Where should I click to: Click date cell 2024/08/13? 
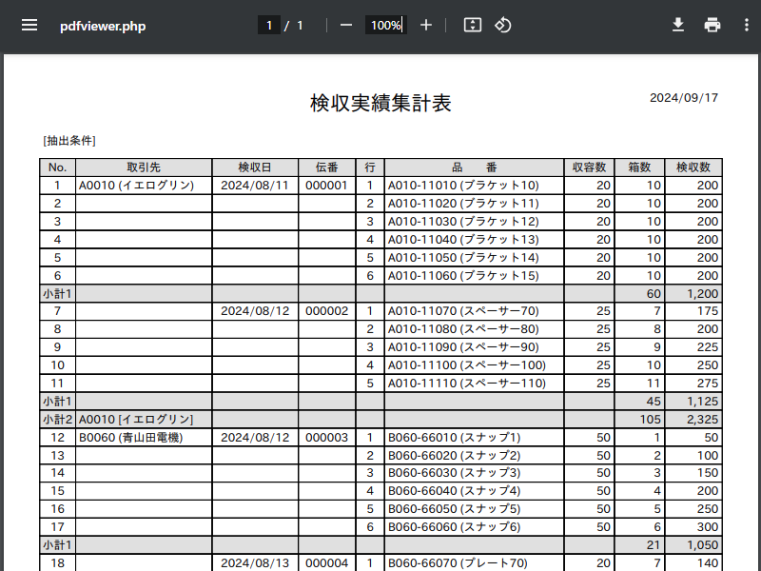(x=255, y=563)
